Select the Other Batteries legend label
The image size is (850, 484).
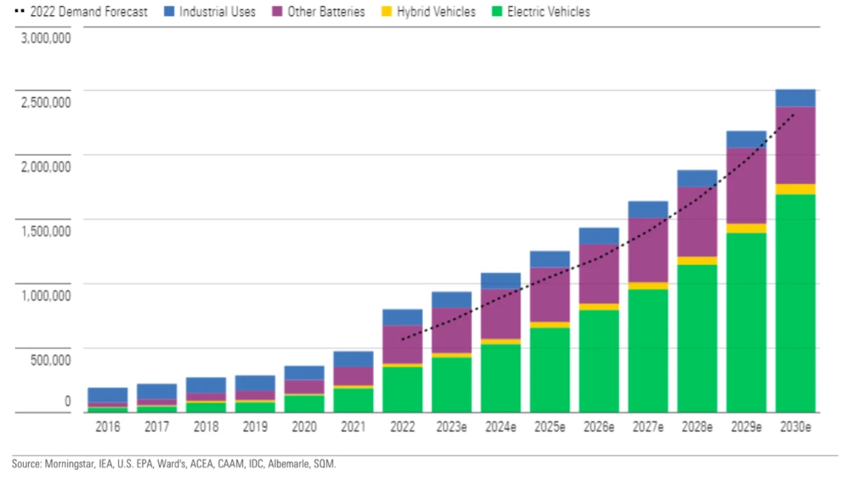pyautogui.click(x=326, y=12)
